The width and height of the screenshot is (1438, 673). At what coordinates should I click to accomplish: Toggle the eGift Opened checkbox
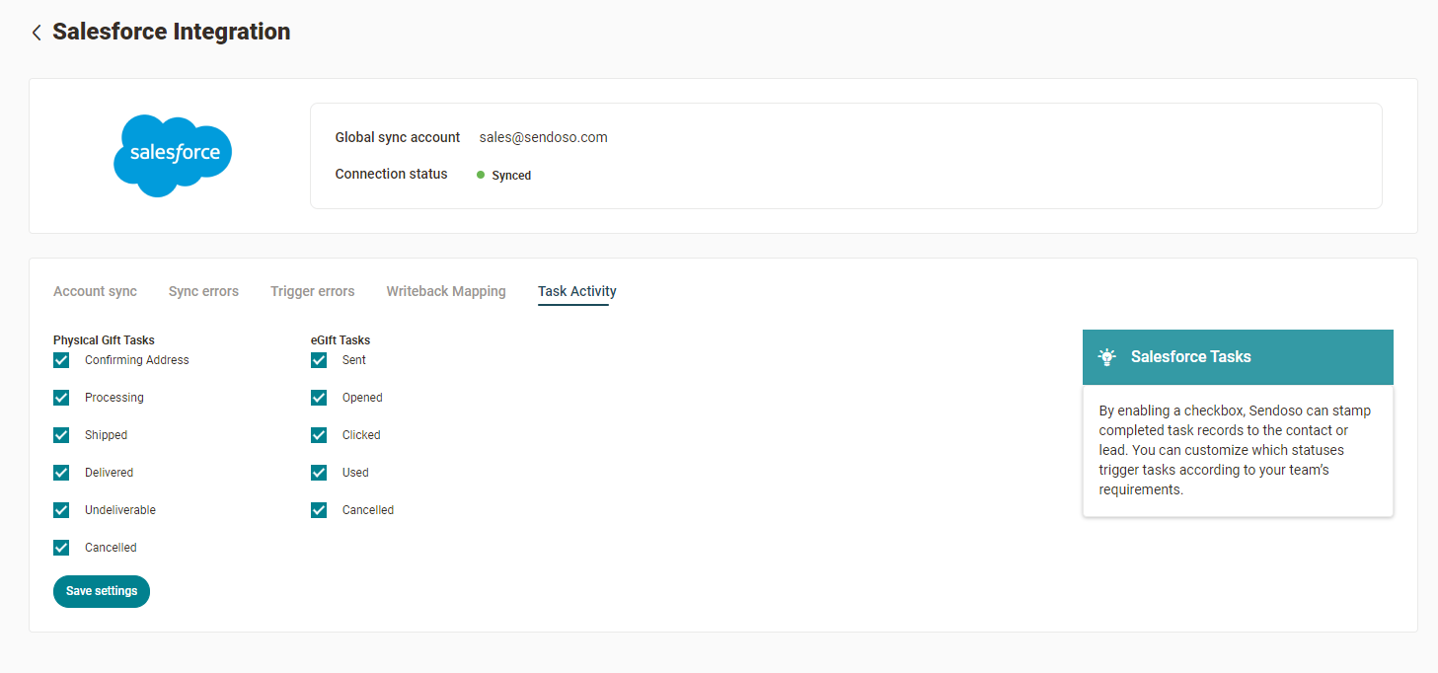click(x=319, y=398)
